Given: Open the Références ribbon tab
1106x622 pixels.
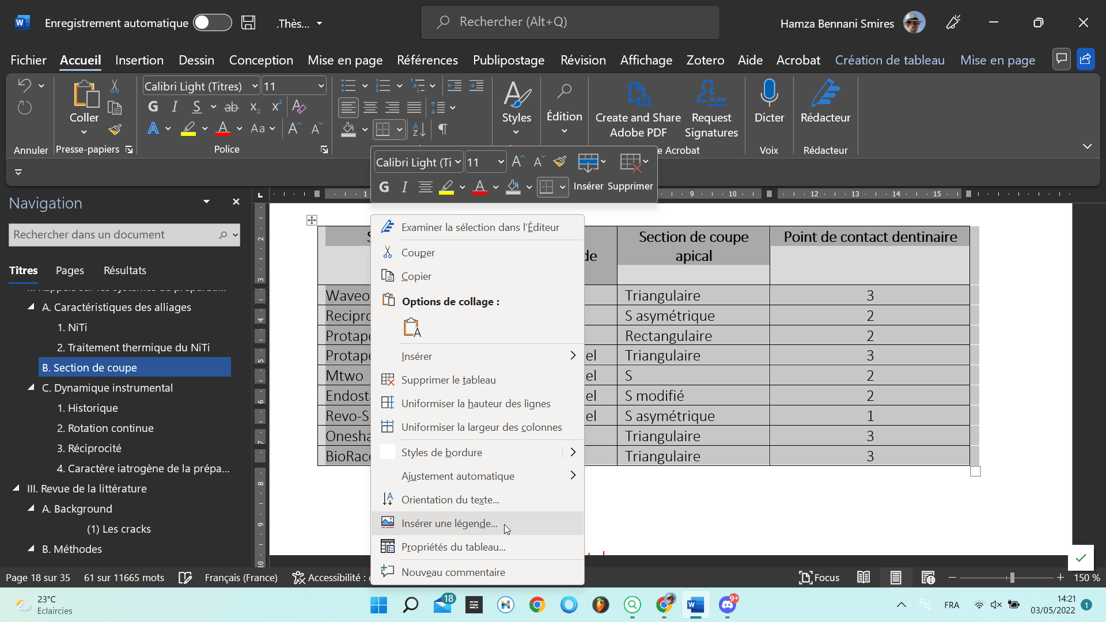Looking at the screenshot, I should [427, 60].
